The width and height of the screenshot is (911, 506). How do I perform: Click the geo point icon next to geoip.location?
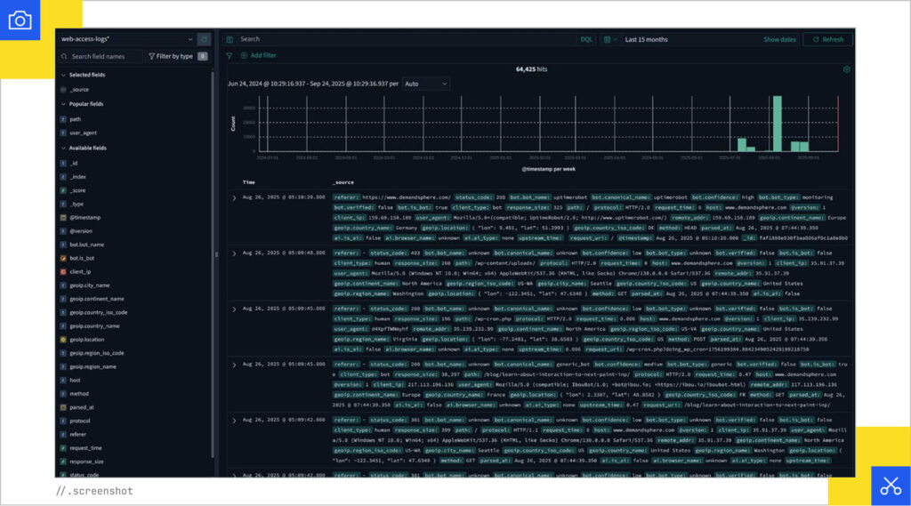click(63, 340)
